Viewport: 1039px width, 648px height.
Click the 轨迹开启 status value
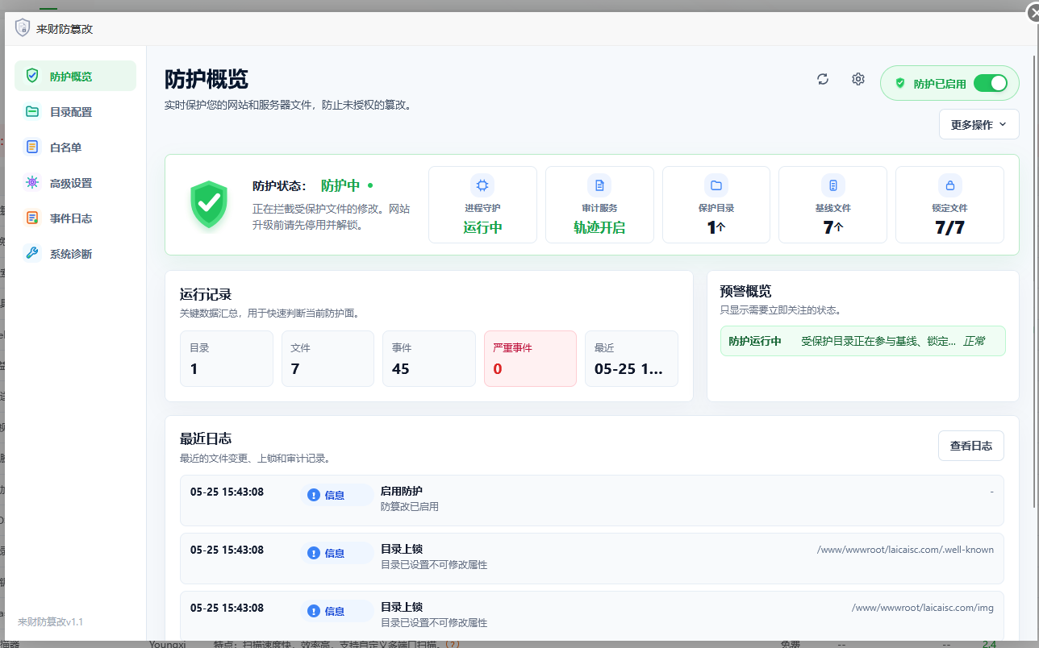pyautogui.click(x=599, y=227)
